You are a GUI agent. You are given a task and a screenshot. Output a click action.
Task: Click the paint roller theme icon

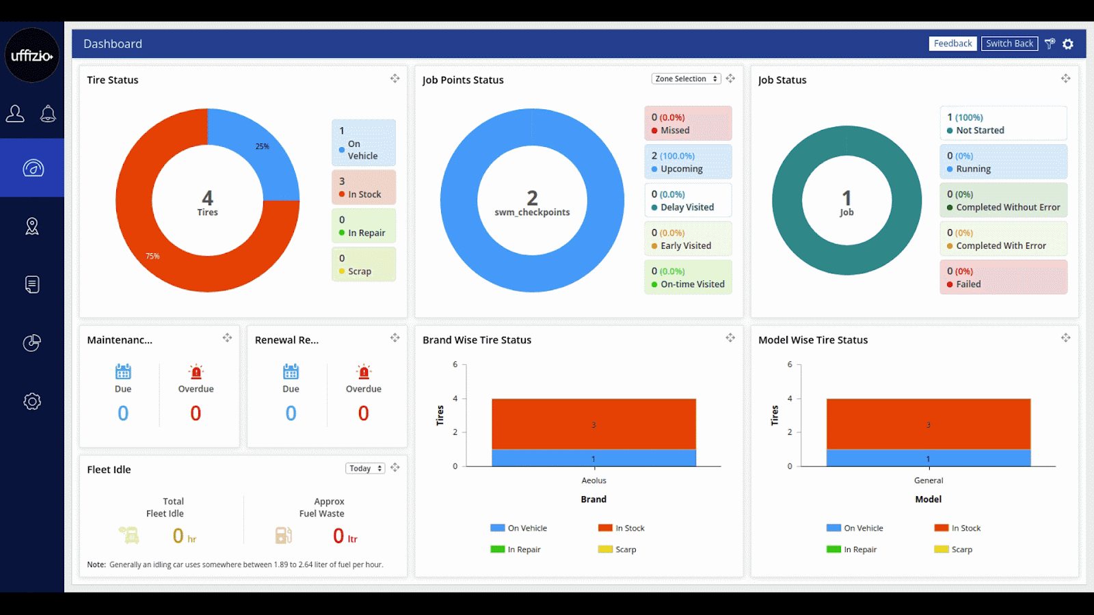click(x=1050, y=44)
